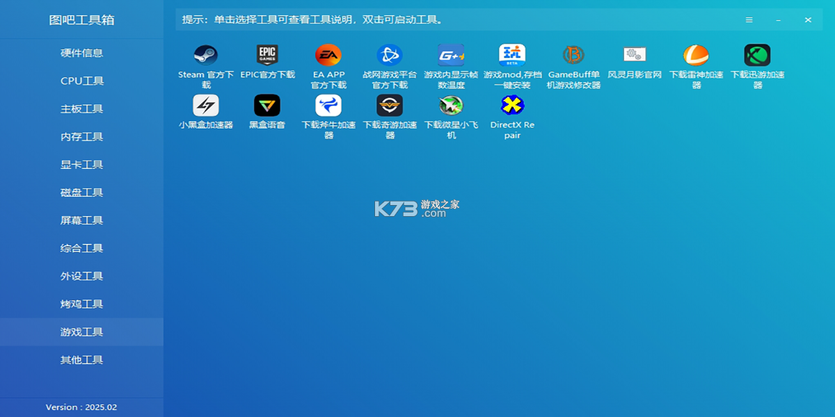Select 下载迅游加速器 icon
The image size is (835, 417).
(x=757, y=55)
